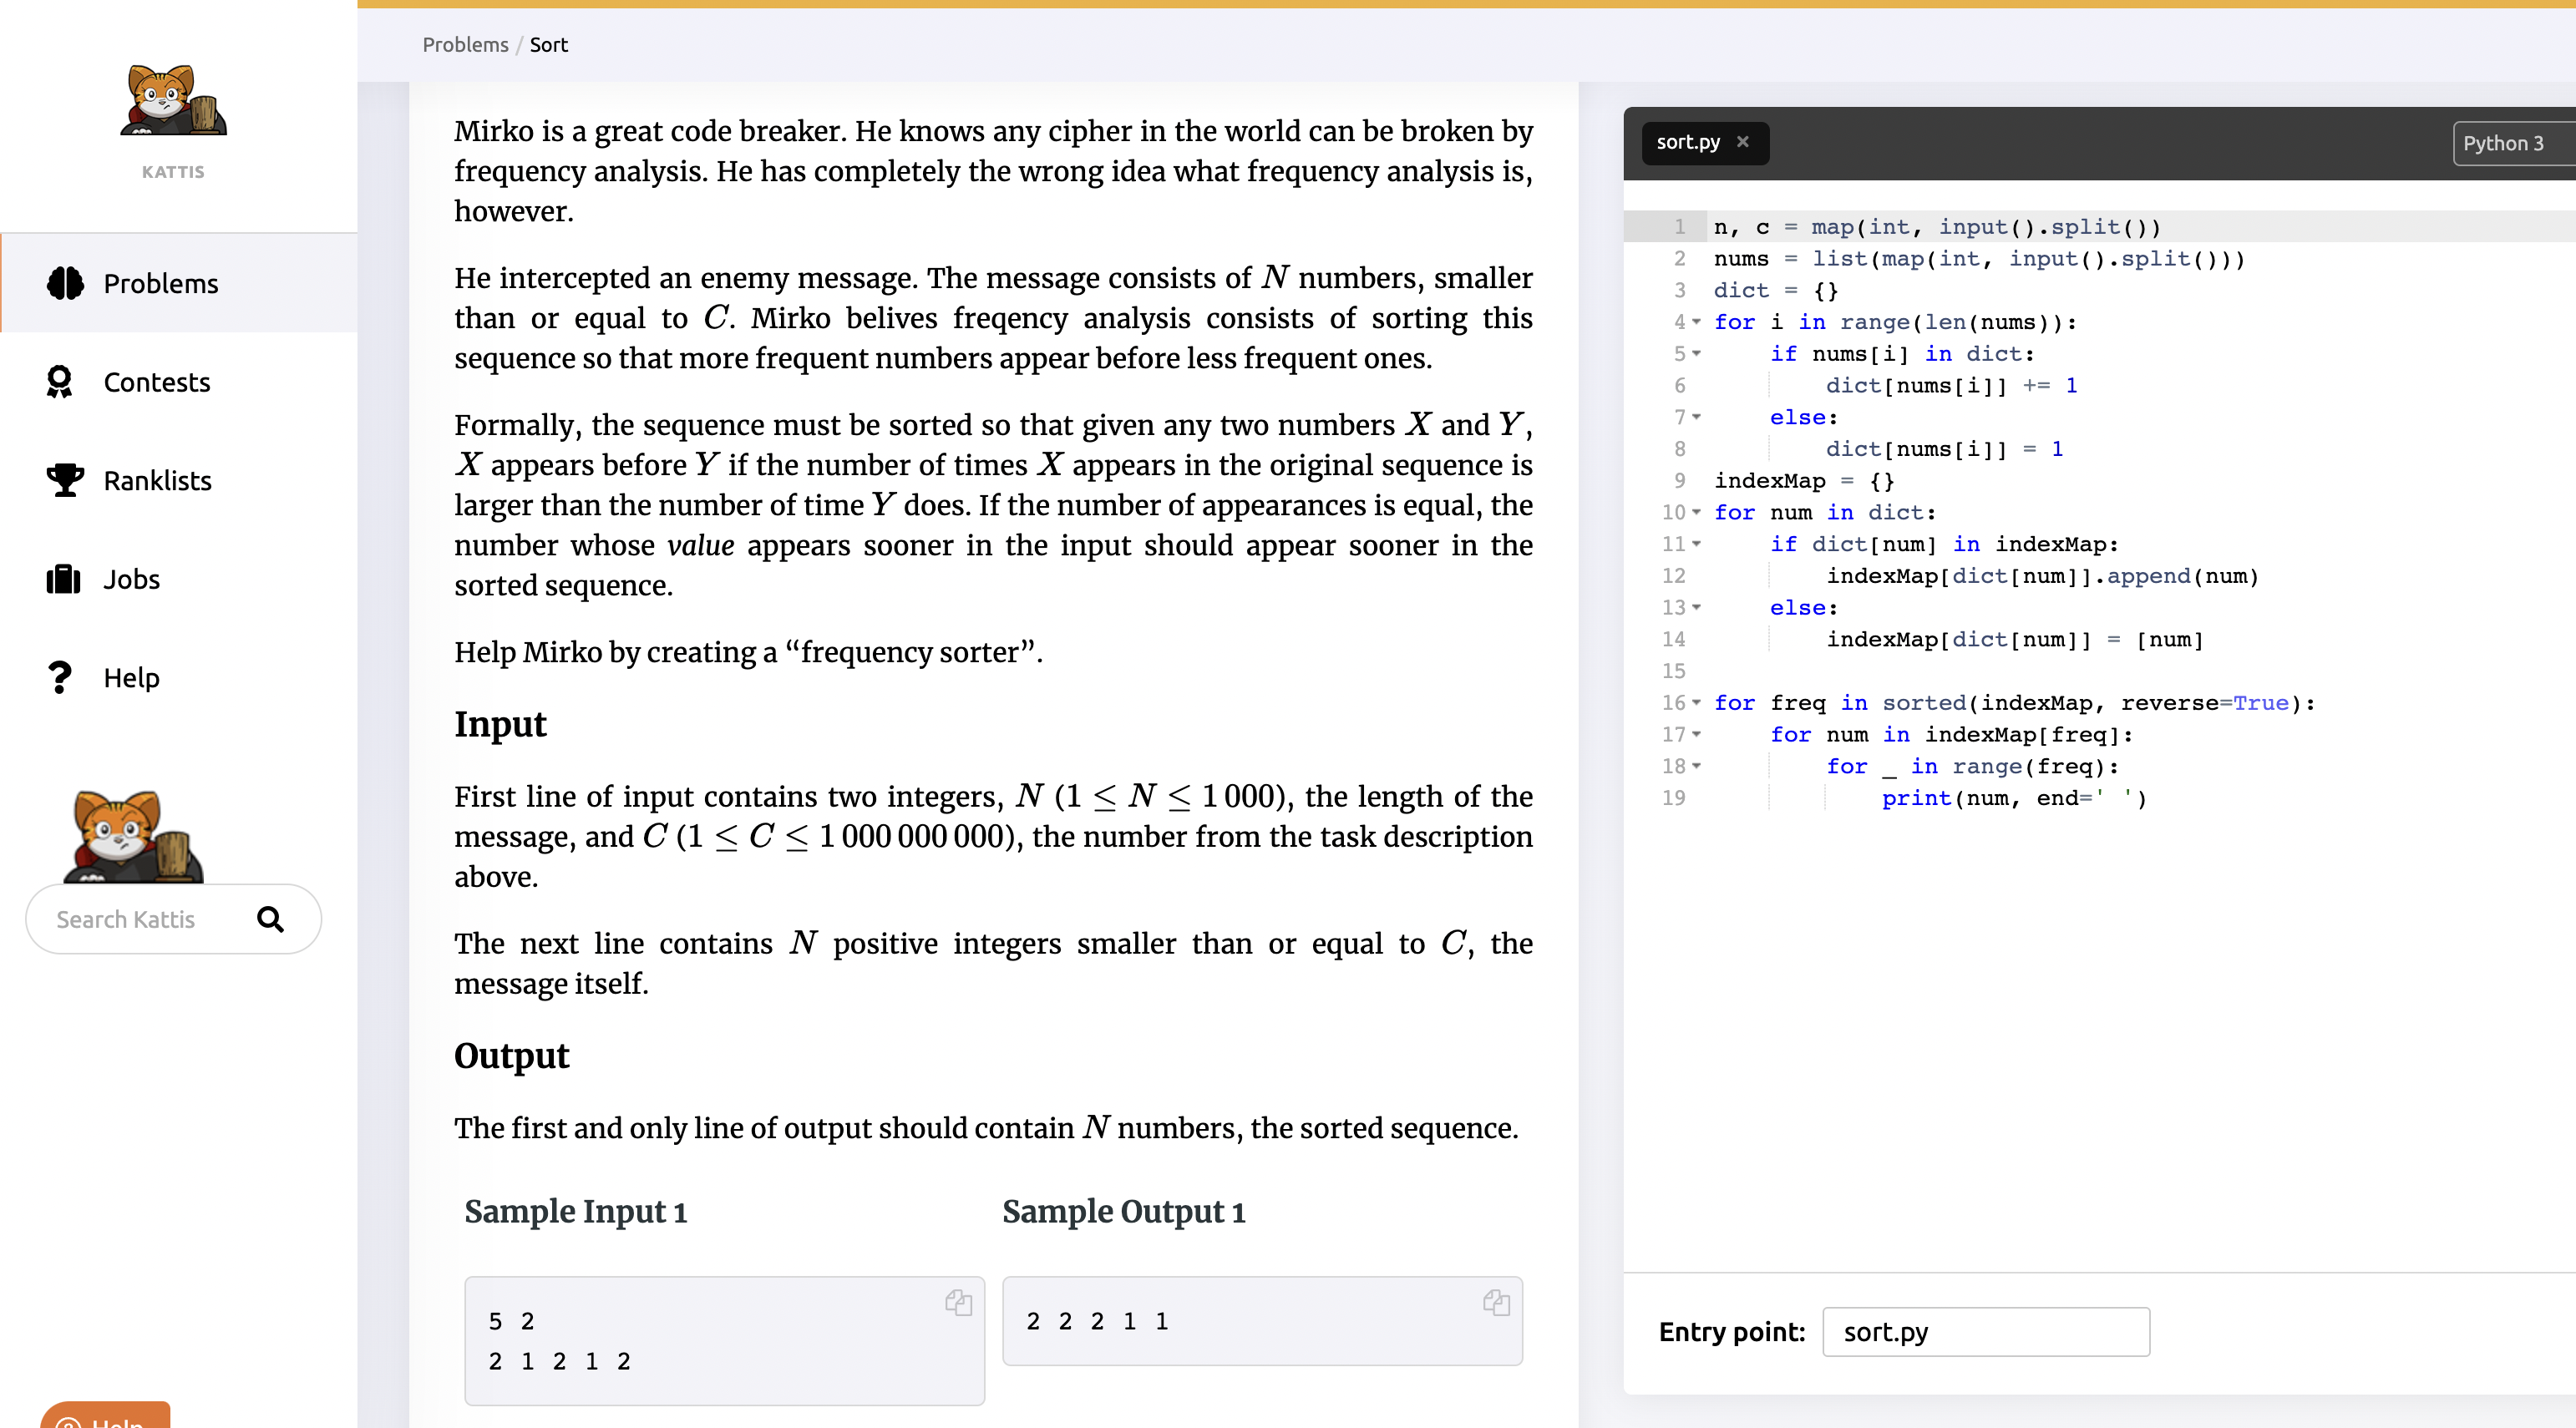
Task: Collapse code fold at line 10
Action: tap(1697, 512)
